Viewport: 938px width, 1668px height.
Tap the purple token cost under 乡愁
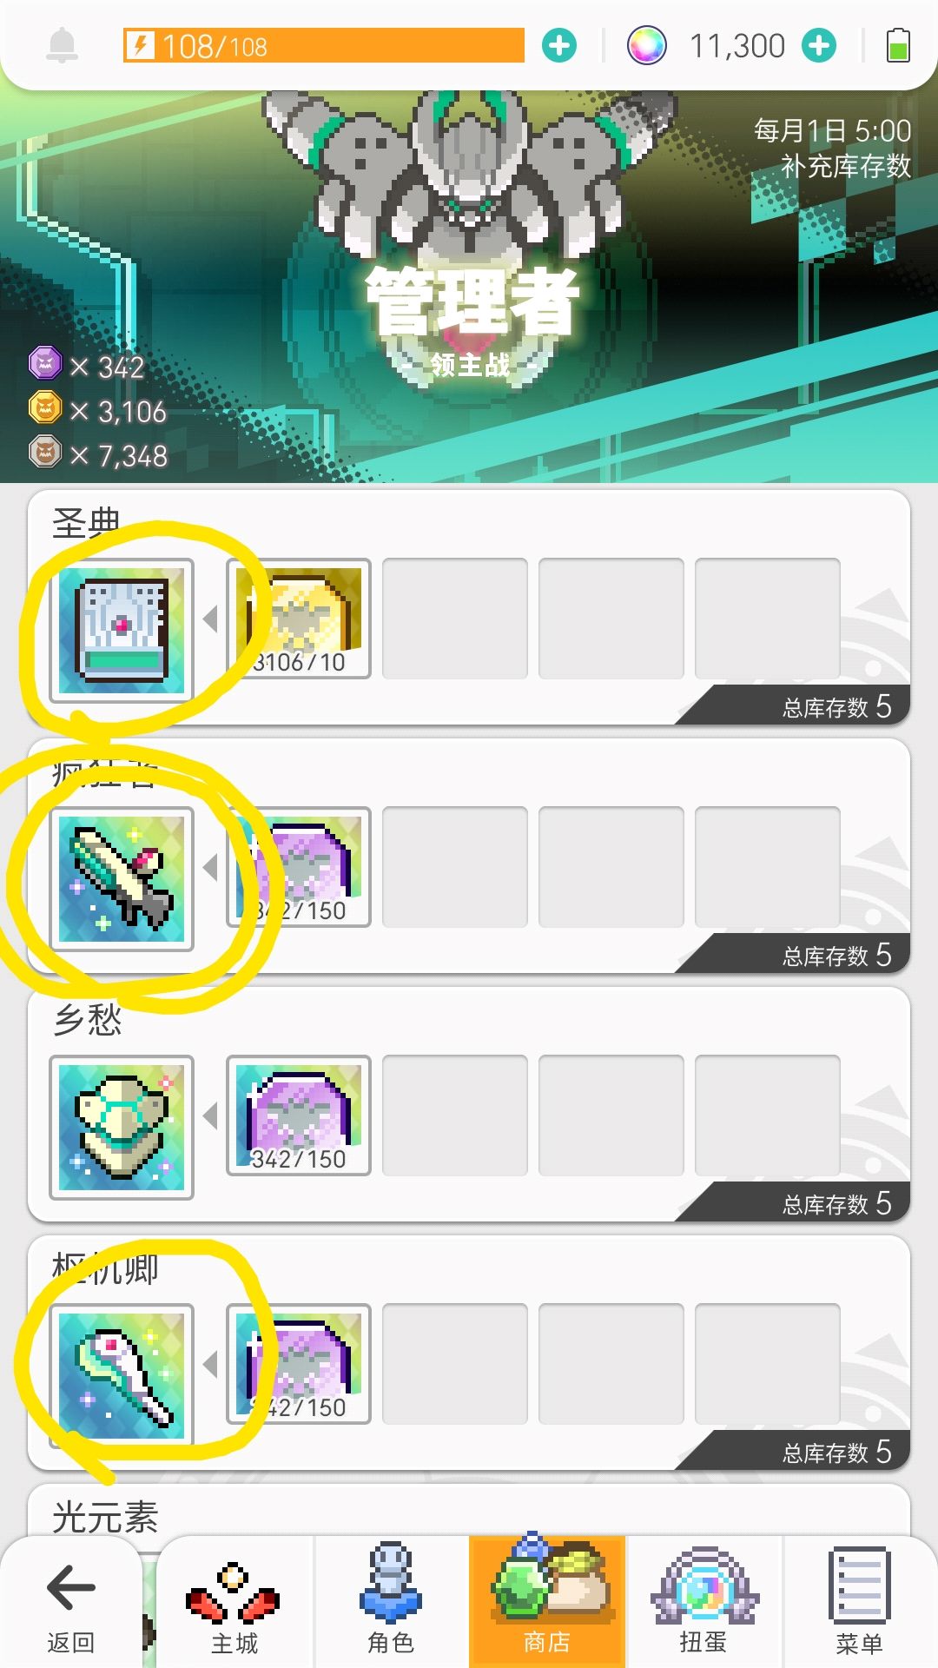[x=299, y=1115]
